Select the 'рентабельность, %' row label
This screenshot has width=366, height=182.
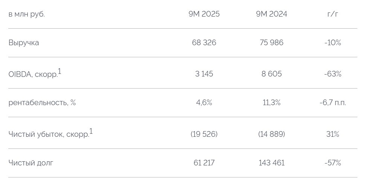pyautogui.click(x=42, y=102)
